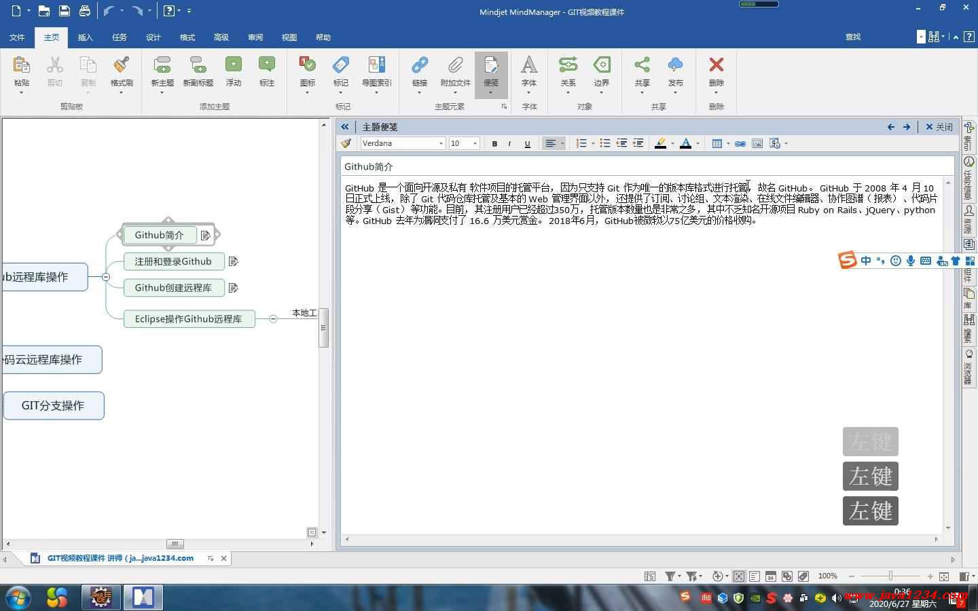Viewport: 978px width, 611px height.
Task: Open Windows Start menu
Action: [x=18, y=597]
